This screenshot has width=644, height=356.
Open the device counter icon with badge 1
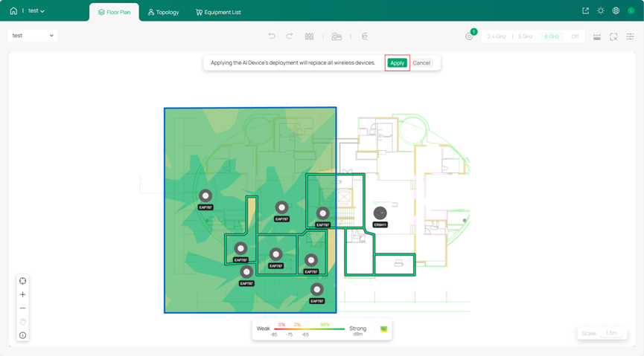tap(470, 36)
